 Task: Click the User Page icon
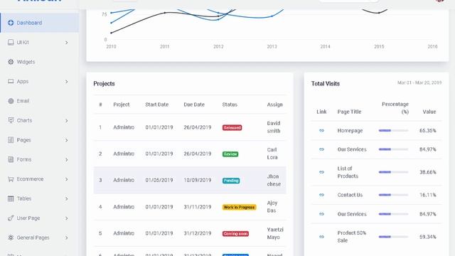coord(11,218)
